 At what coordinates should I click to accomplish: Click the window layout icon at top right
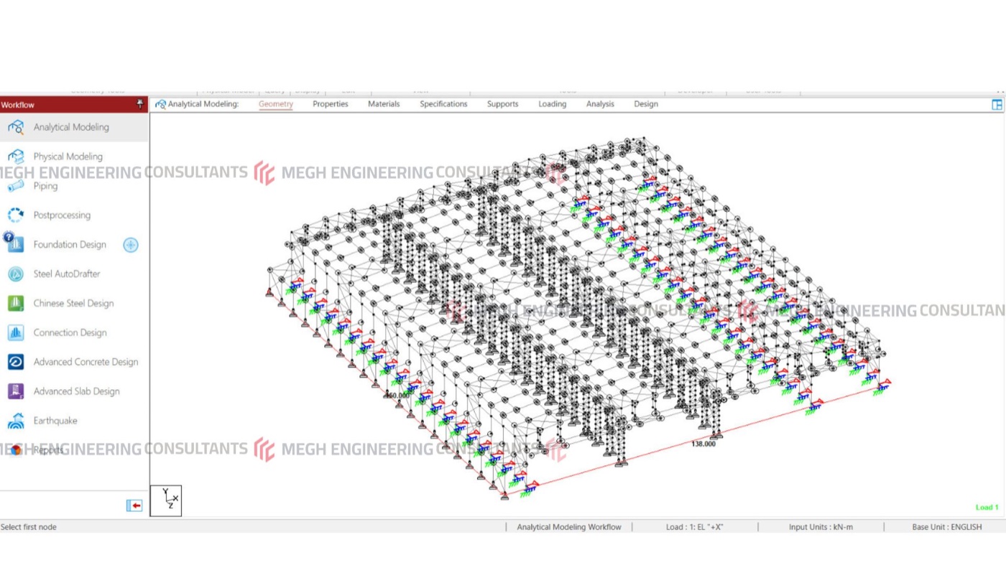[997, 105]
